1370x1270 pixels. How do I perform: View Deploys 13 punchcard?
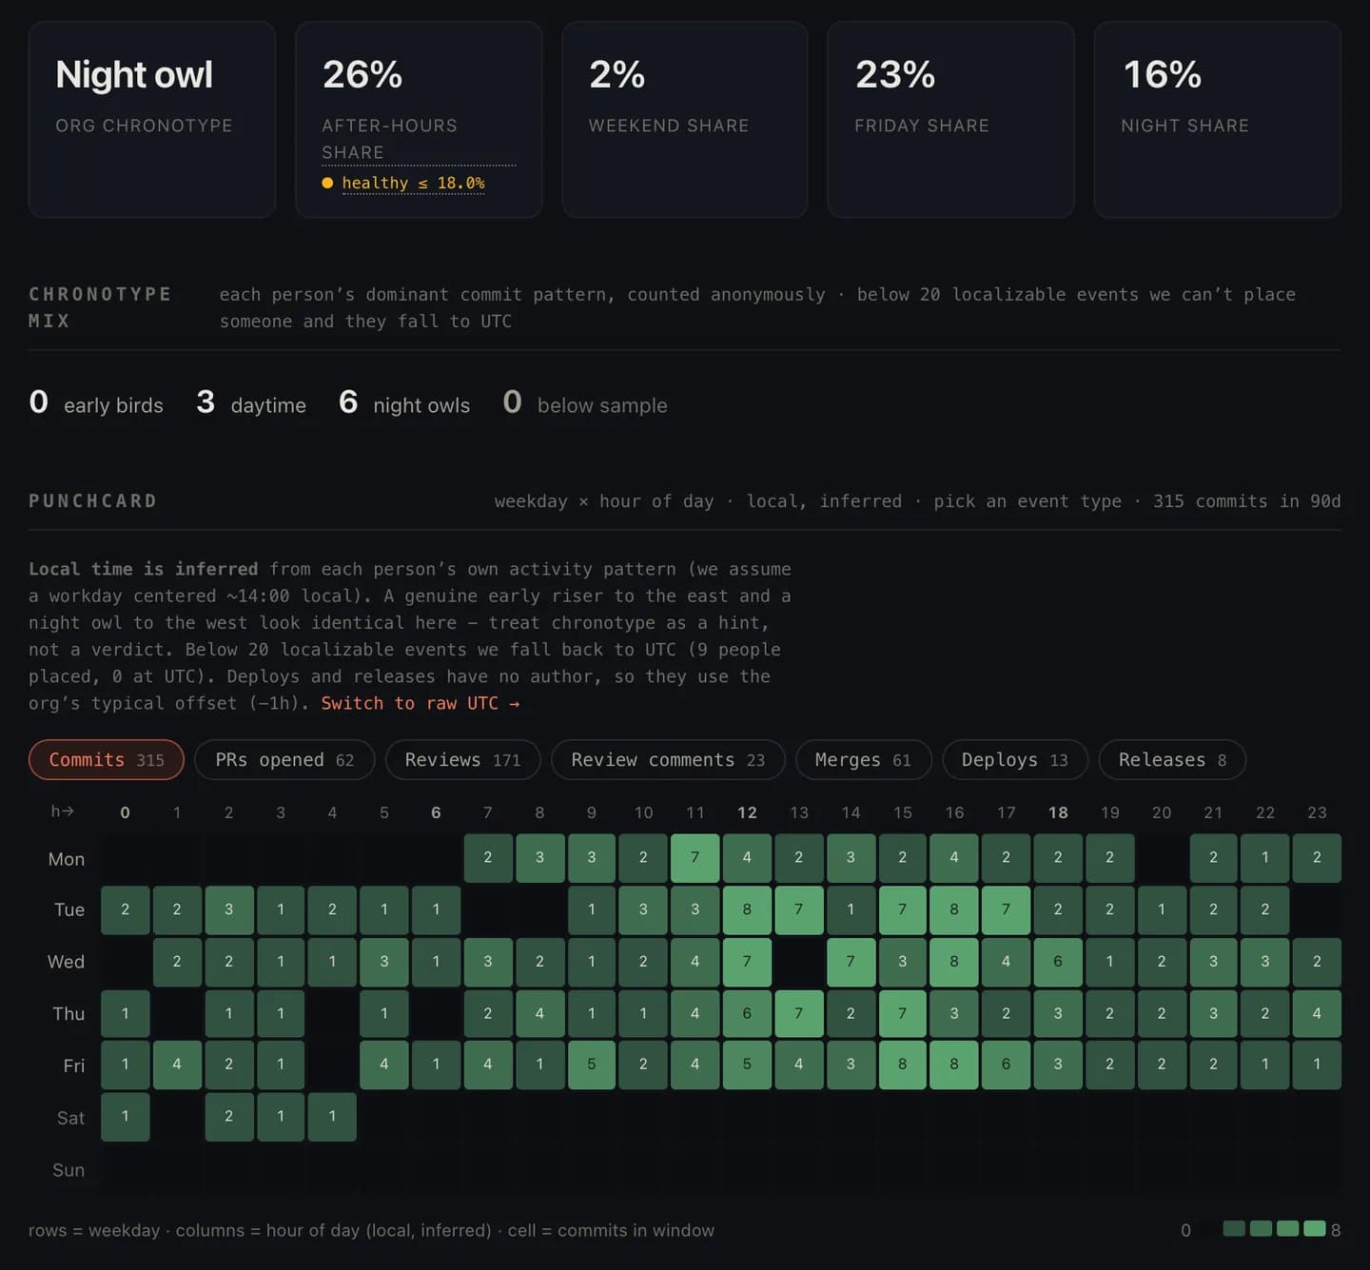[x=1014, y=759]
